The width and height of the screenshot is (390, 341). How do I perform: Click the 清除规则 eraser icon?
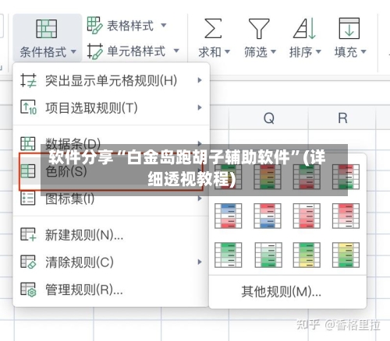tap(28, 262)
